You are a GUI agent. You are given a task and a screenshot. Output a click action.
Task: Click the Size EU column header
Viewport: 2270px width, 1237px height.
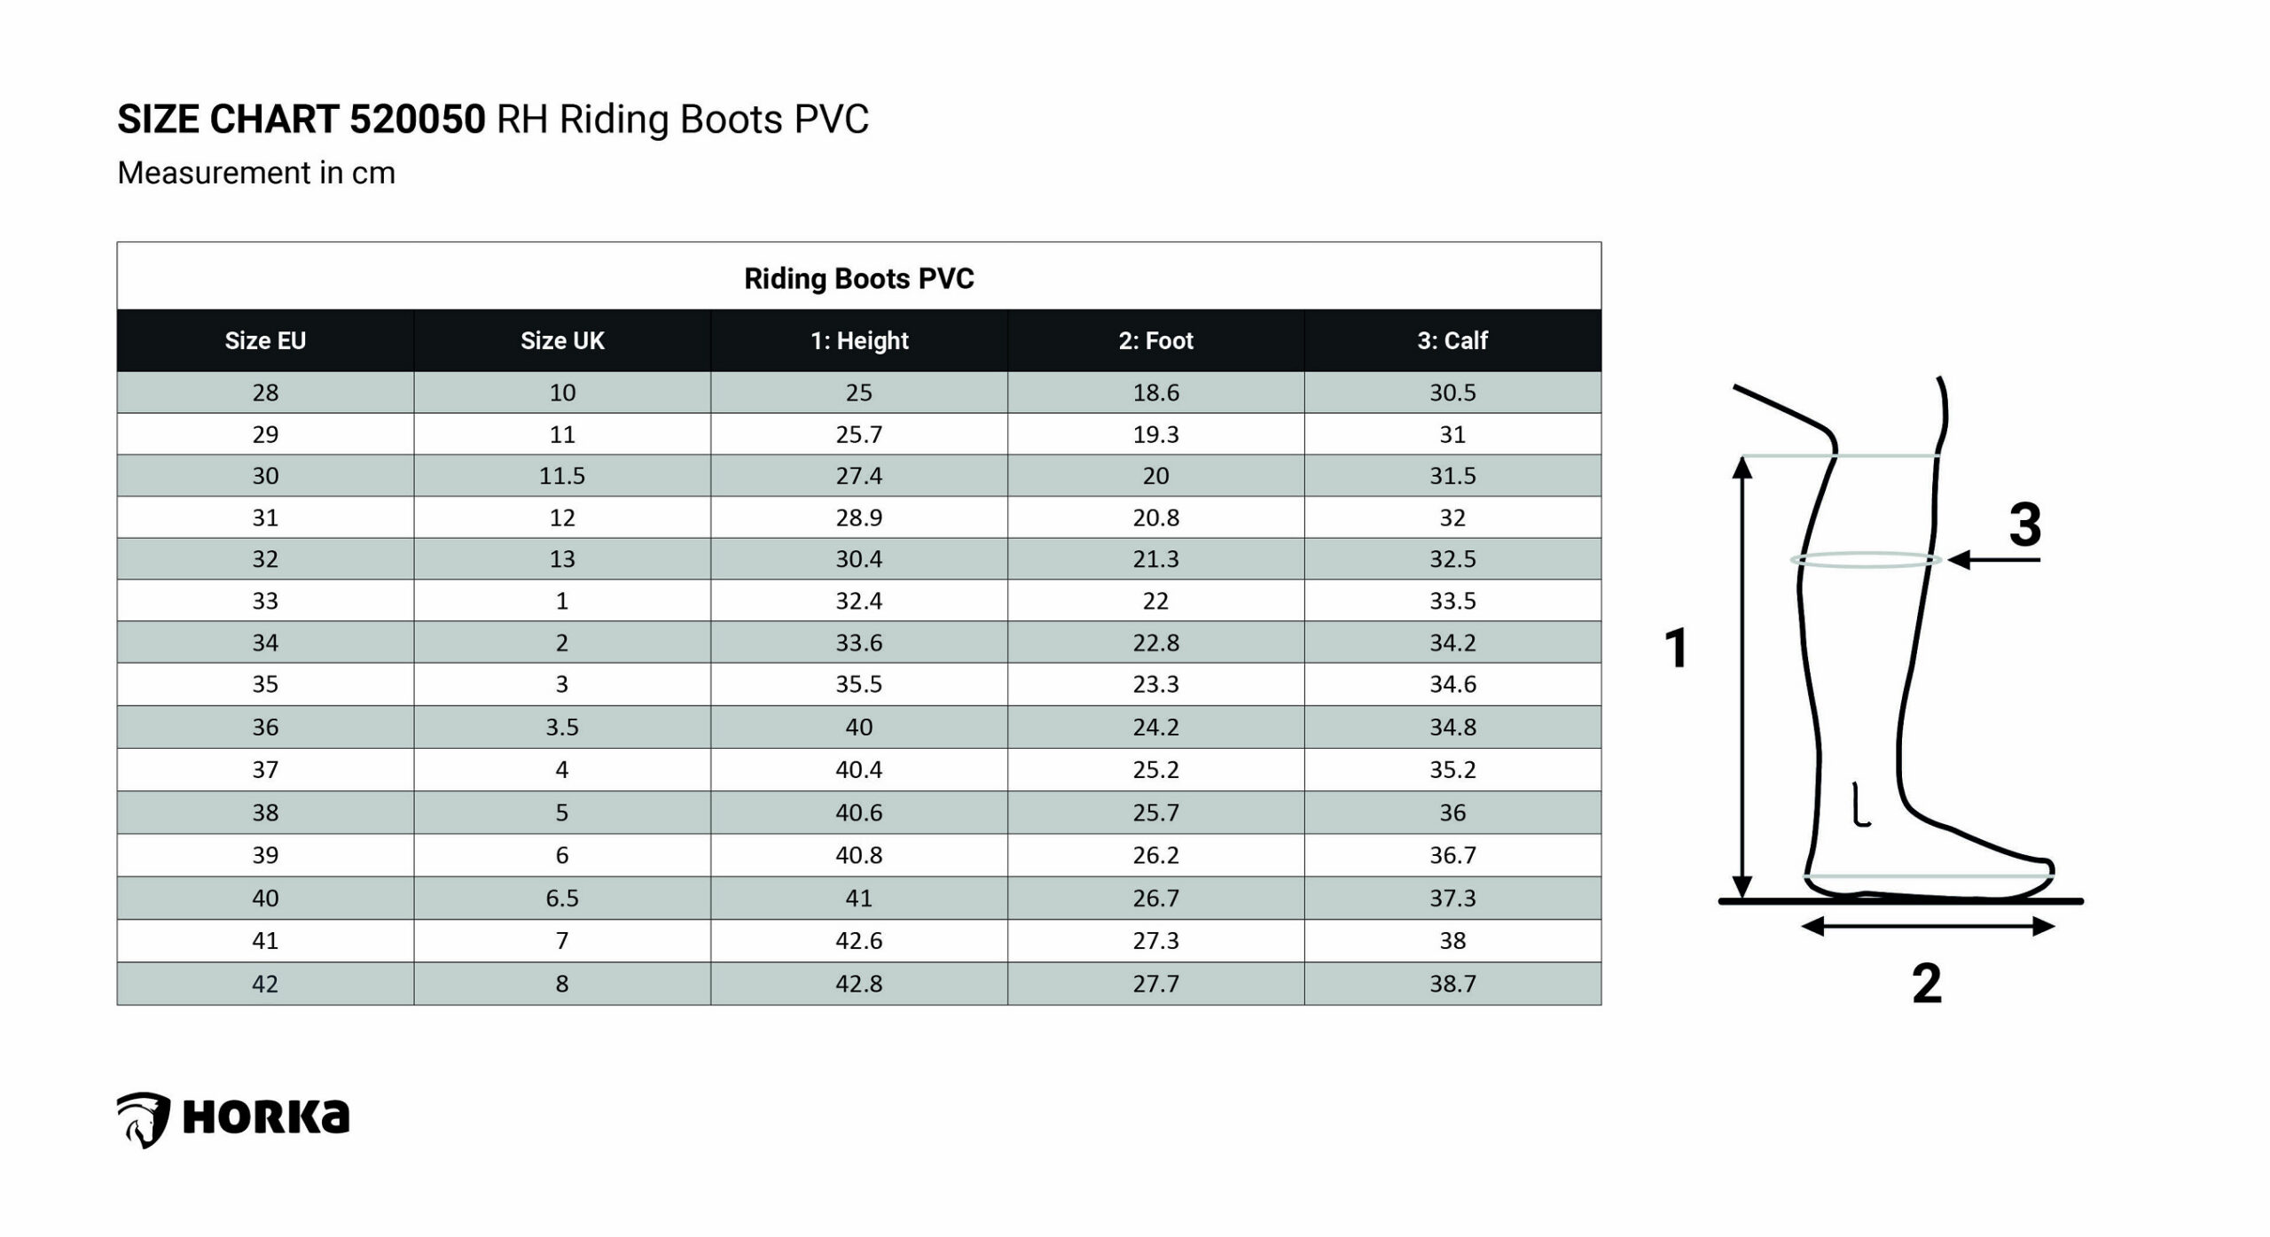[265, 340]
